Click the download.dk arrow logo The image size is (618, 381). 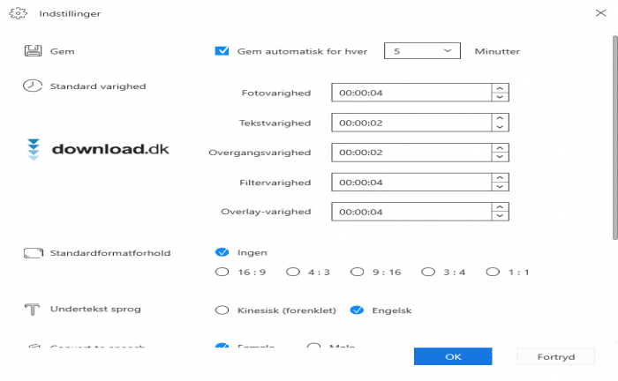(x=34, y=149)
